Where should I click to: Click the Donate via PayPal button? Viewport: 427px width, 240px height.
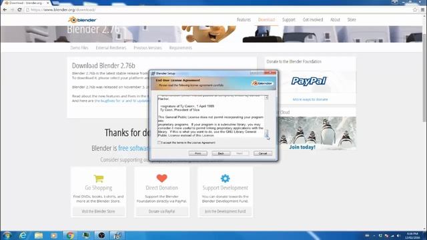161,211
